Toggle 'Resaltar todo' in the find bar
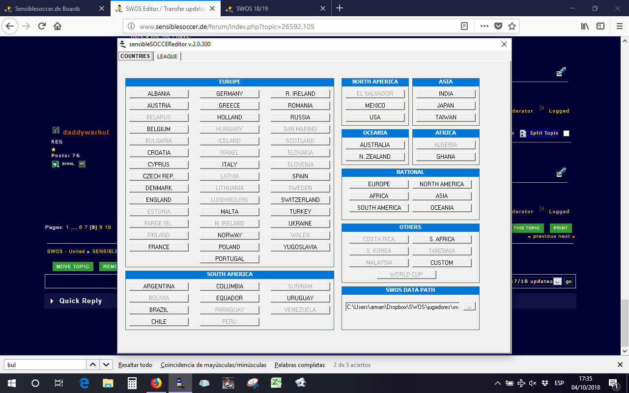 135,365
